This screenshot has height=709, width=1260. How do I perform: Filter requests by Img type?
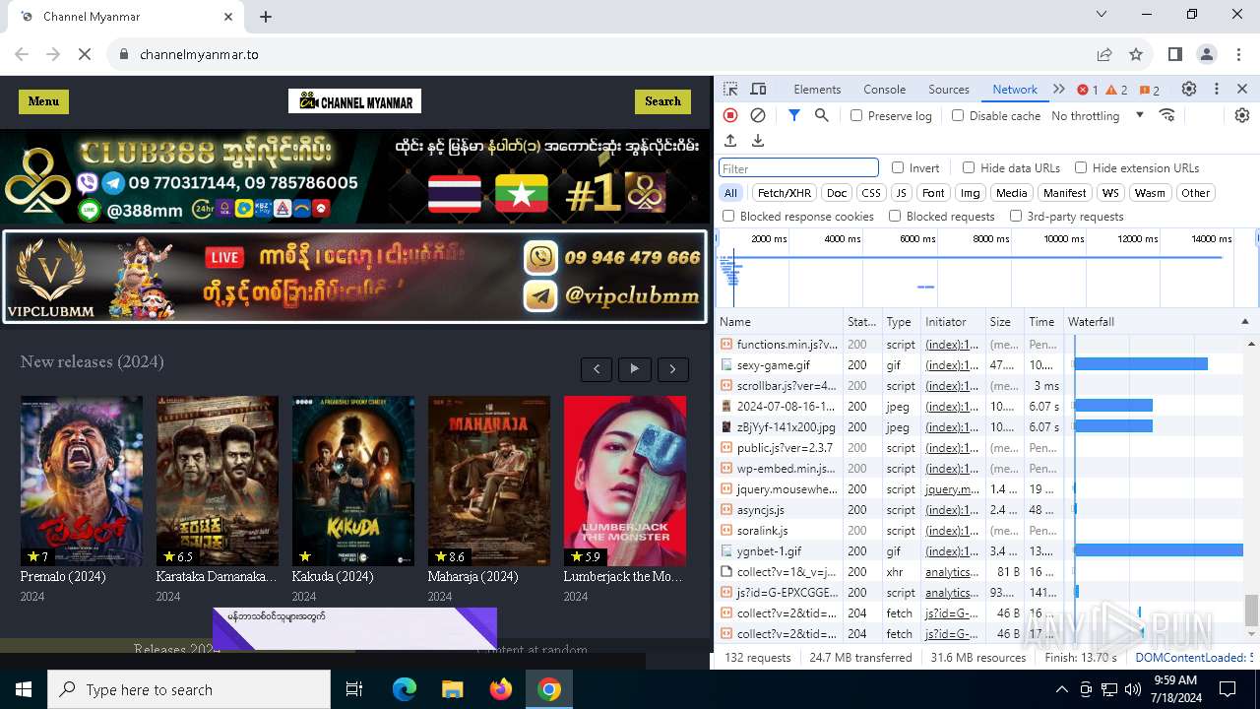[x=971, y=193]
